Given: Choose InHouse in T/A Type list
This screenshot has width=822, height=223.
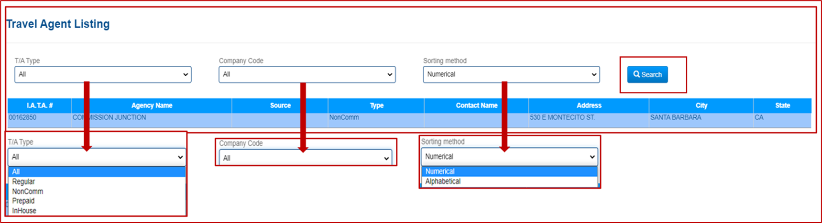Looking at the screenshot, I should [x=24, y=211].
